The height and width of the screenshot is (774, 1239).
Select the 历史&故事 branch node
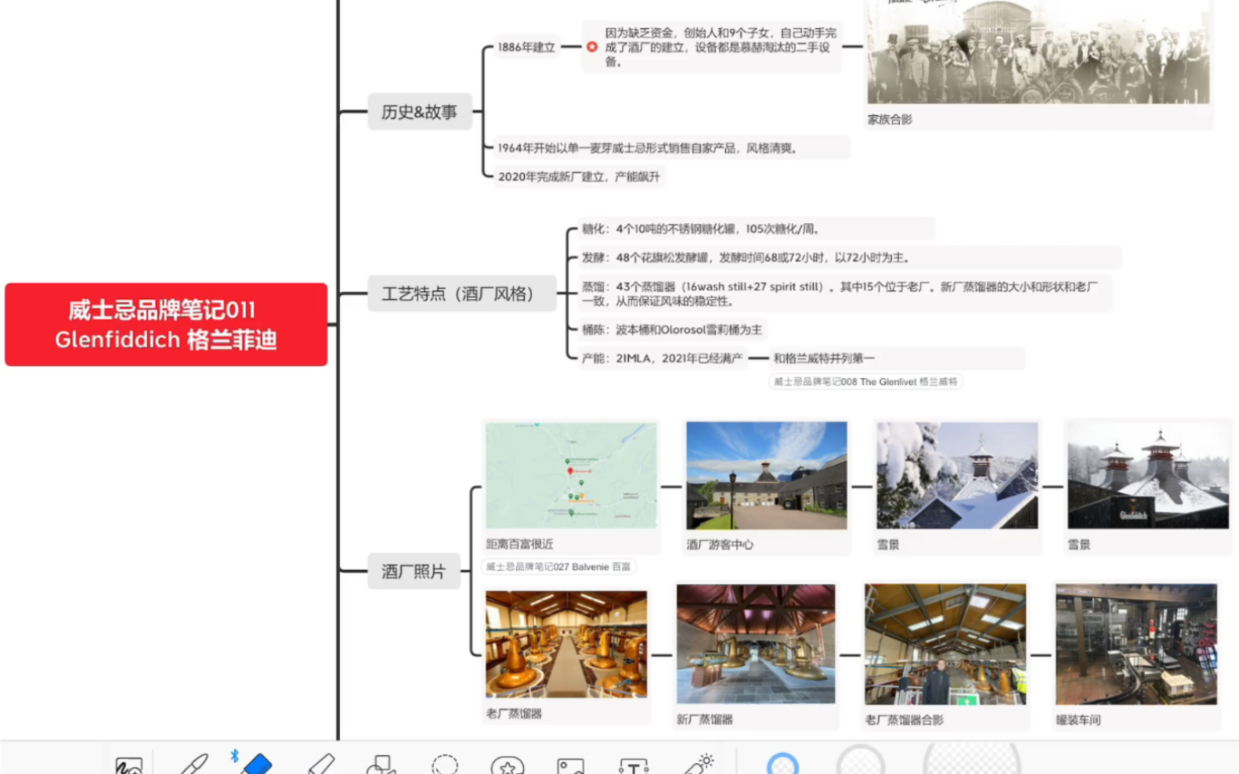pyautogui.click(x=420, y=112)
